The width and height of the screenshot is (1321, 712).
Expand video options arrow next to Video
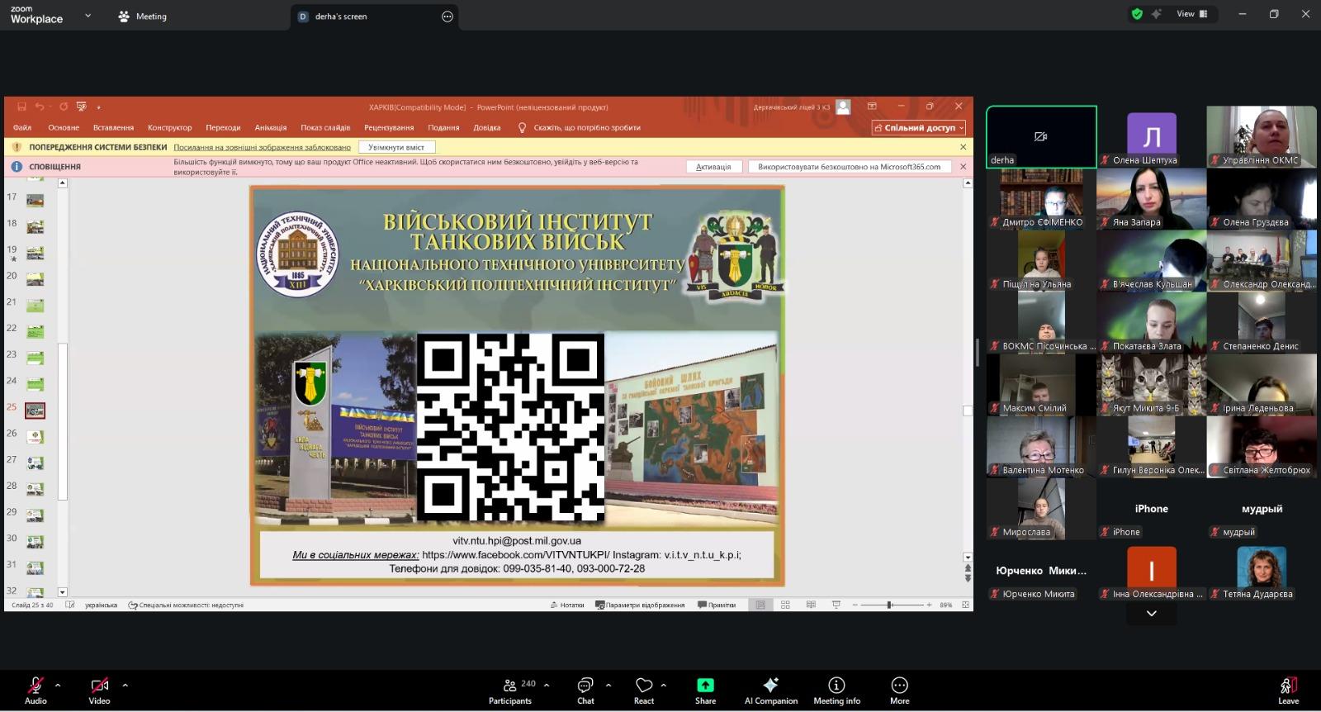(125, 685)
